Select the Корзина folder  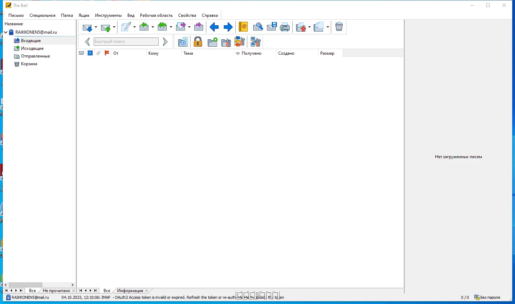(29, 64)
